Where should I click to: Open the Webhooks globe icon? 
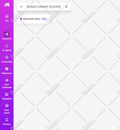7,69
